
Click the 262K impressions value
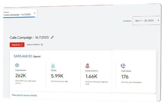[20, 76]
